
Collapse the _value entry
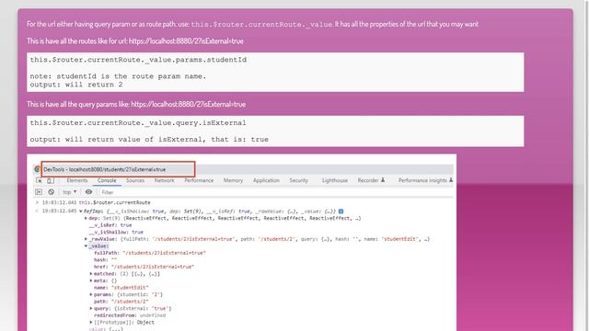pos(86,245)
